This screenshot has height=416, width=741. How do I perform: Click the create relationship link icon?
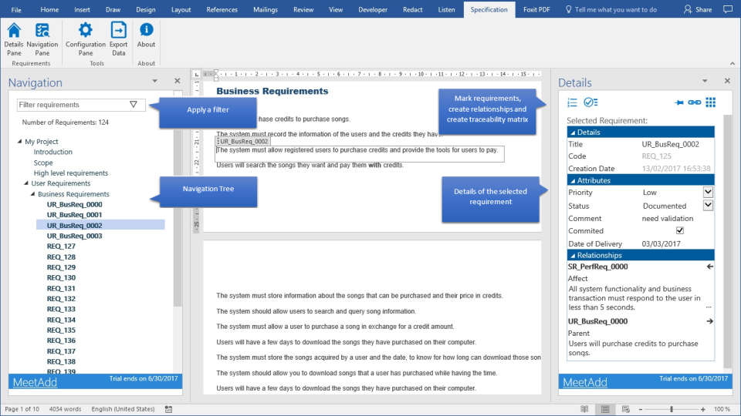point(694,102)
